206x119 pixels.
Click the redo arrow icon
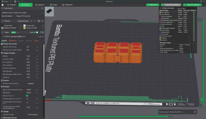pyautogui.click(x=22, y=2)
